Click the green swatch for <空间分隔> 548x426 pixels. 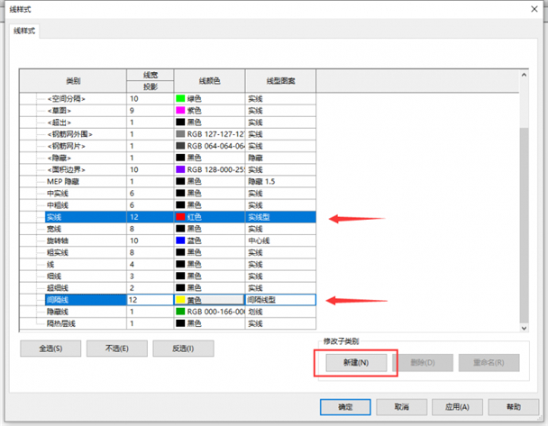tap(180, 98)
